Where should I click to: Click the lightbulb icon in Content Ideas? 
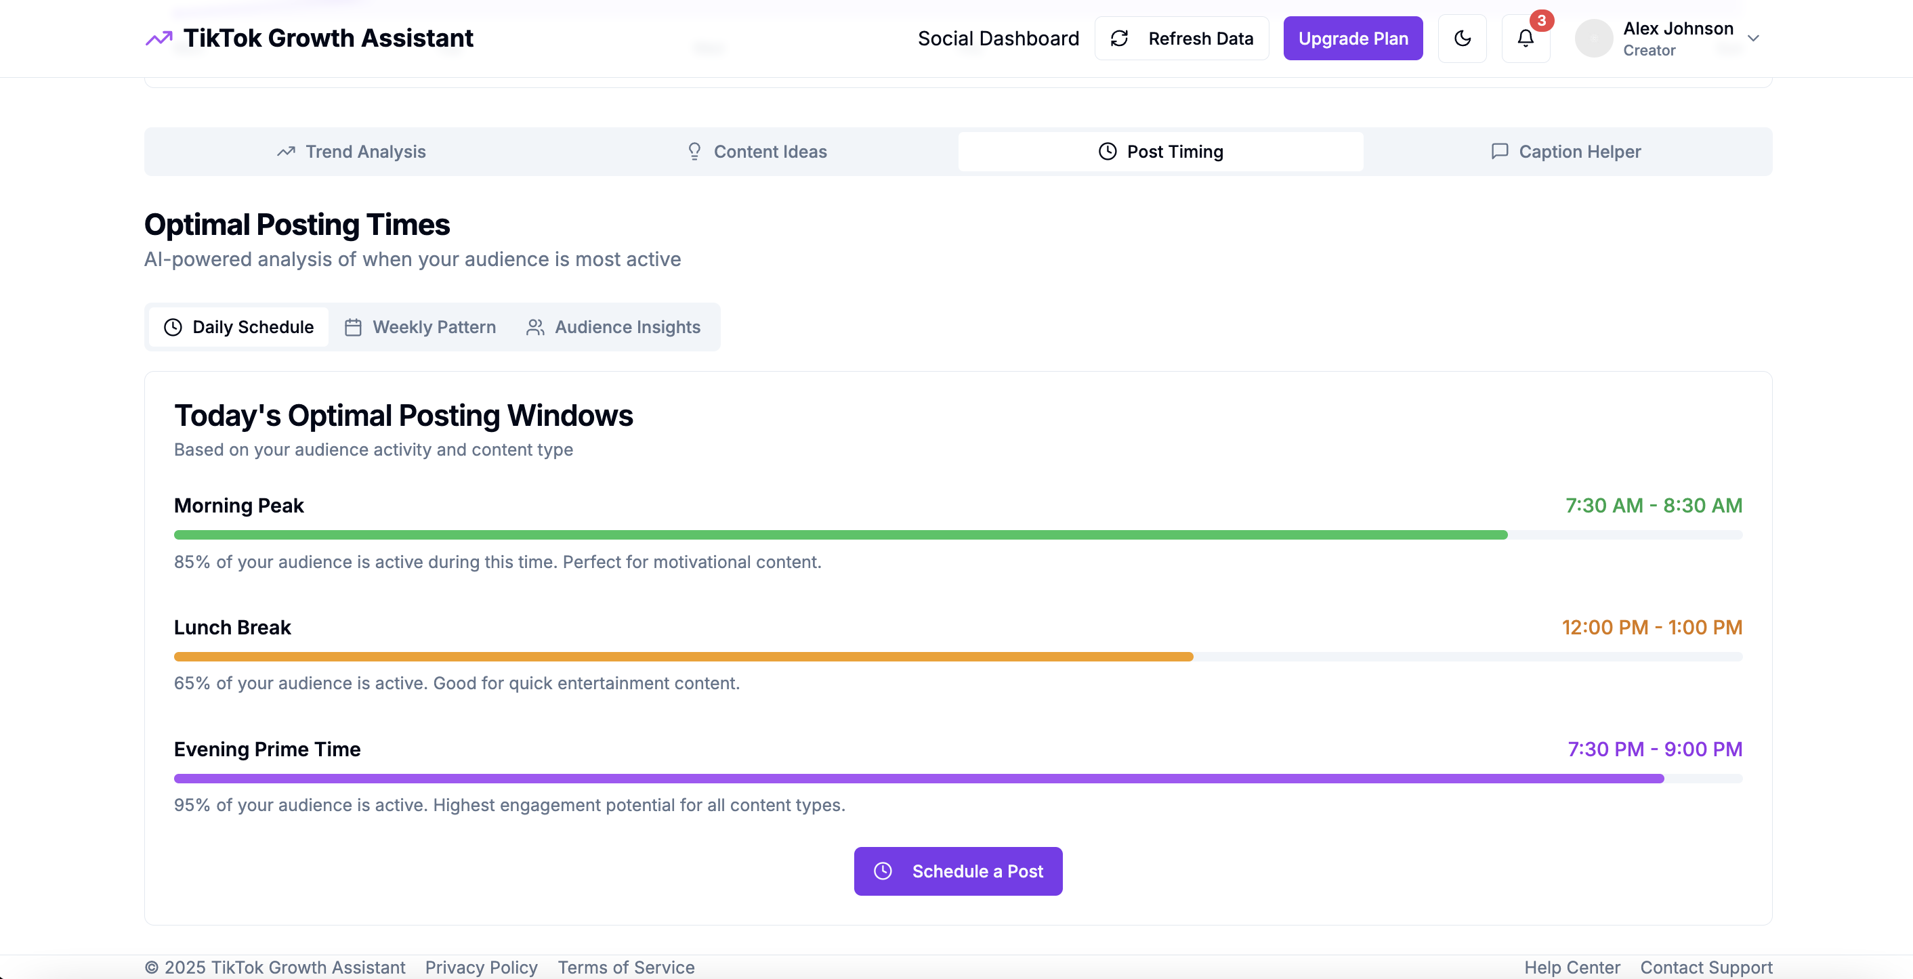[694, 152]
